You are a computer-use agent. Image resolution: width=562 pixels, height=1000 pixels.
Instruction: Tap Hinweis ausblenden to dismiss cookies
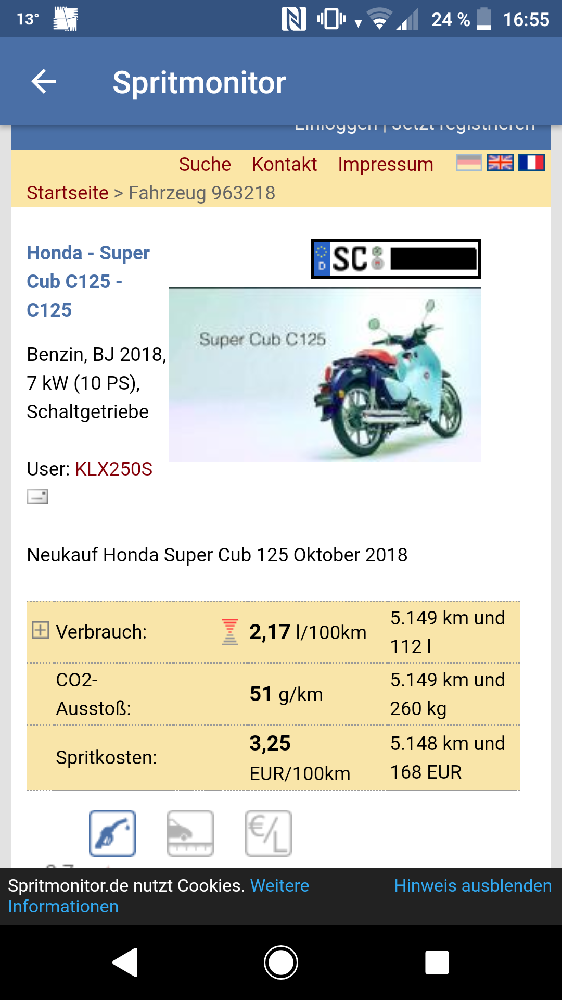tap(472, 885)
